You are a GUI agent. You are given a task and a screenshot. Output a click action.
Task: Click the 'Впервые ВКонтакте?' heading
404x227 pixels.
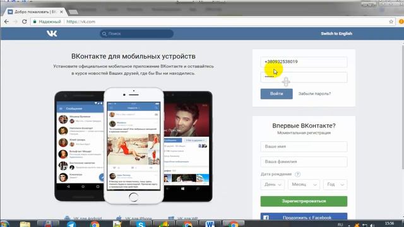tap(304, 125)
